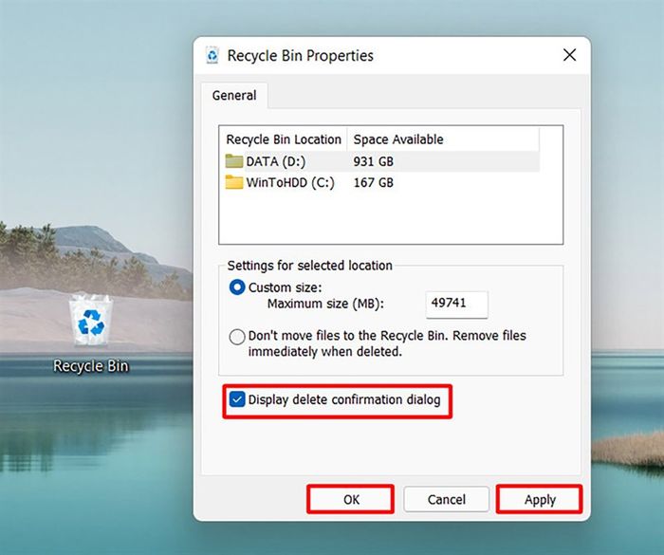Viewport: 664px width, 555px height.
Task: Select the WinToHDD (C:) folder icon
Action: click(x=233, y=182)
